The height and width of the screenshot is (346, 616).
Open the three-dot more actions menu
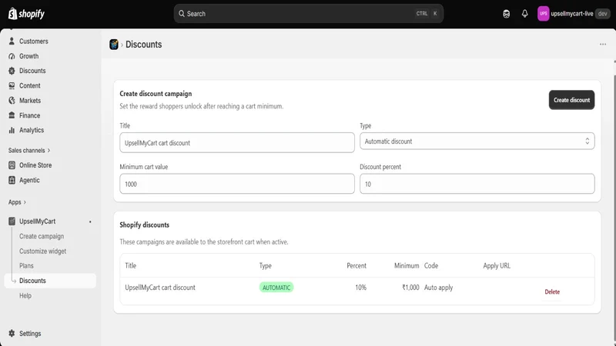(x=603, y=45)
